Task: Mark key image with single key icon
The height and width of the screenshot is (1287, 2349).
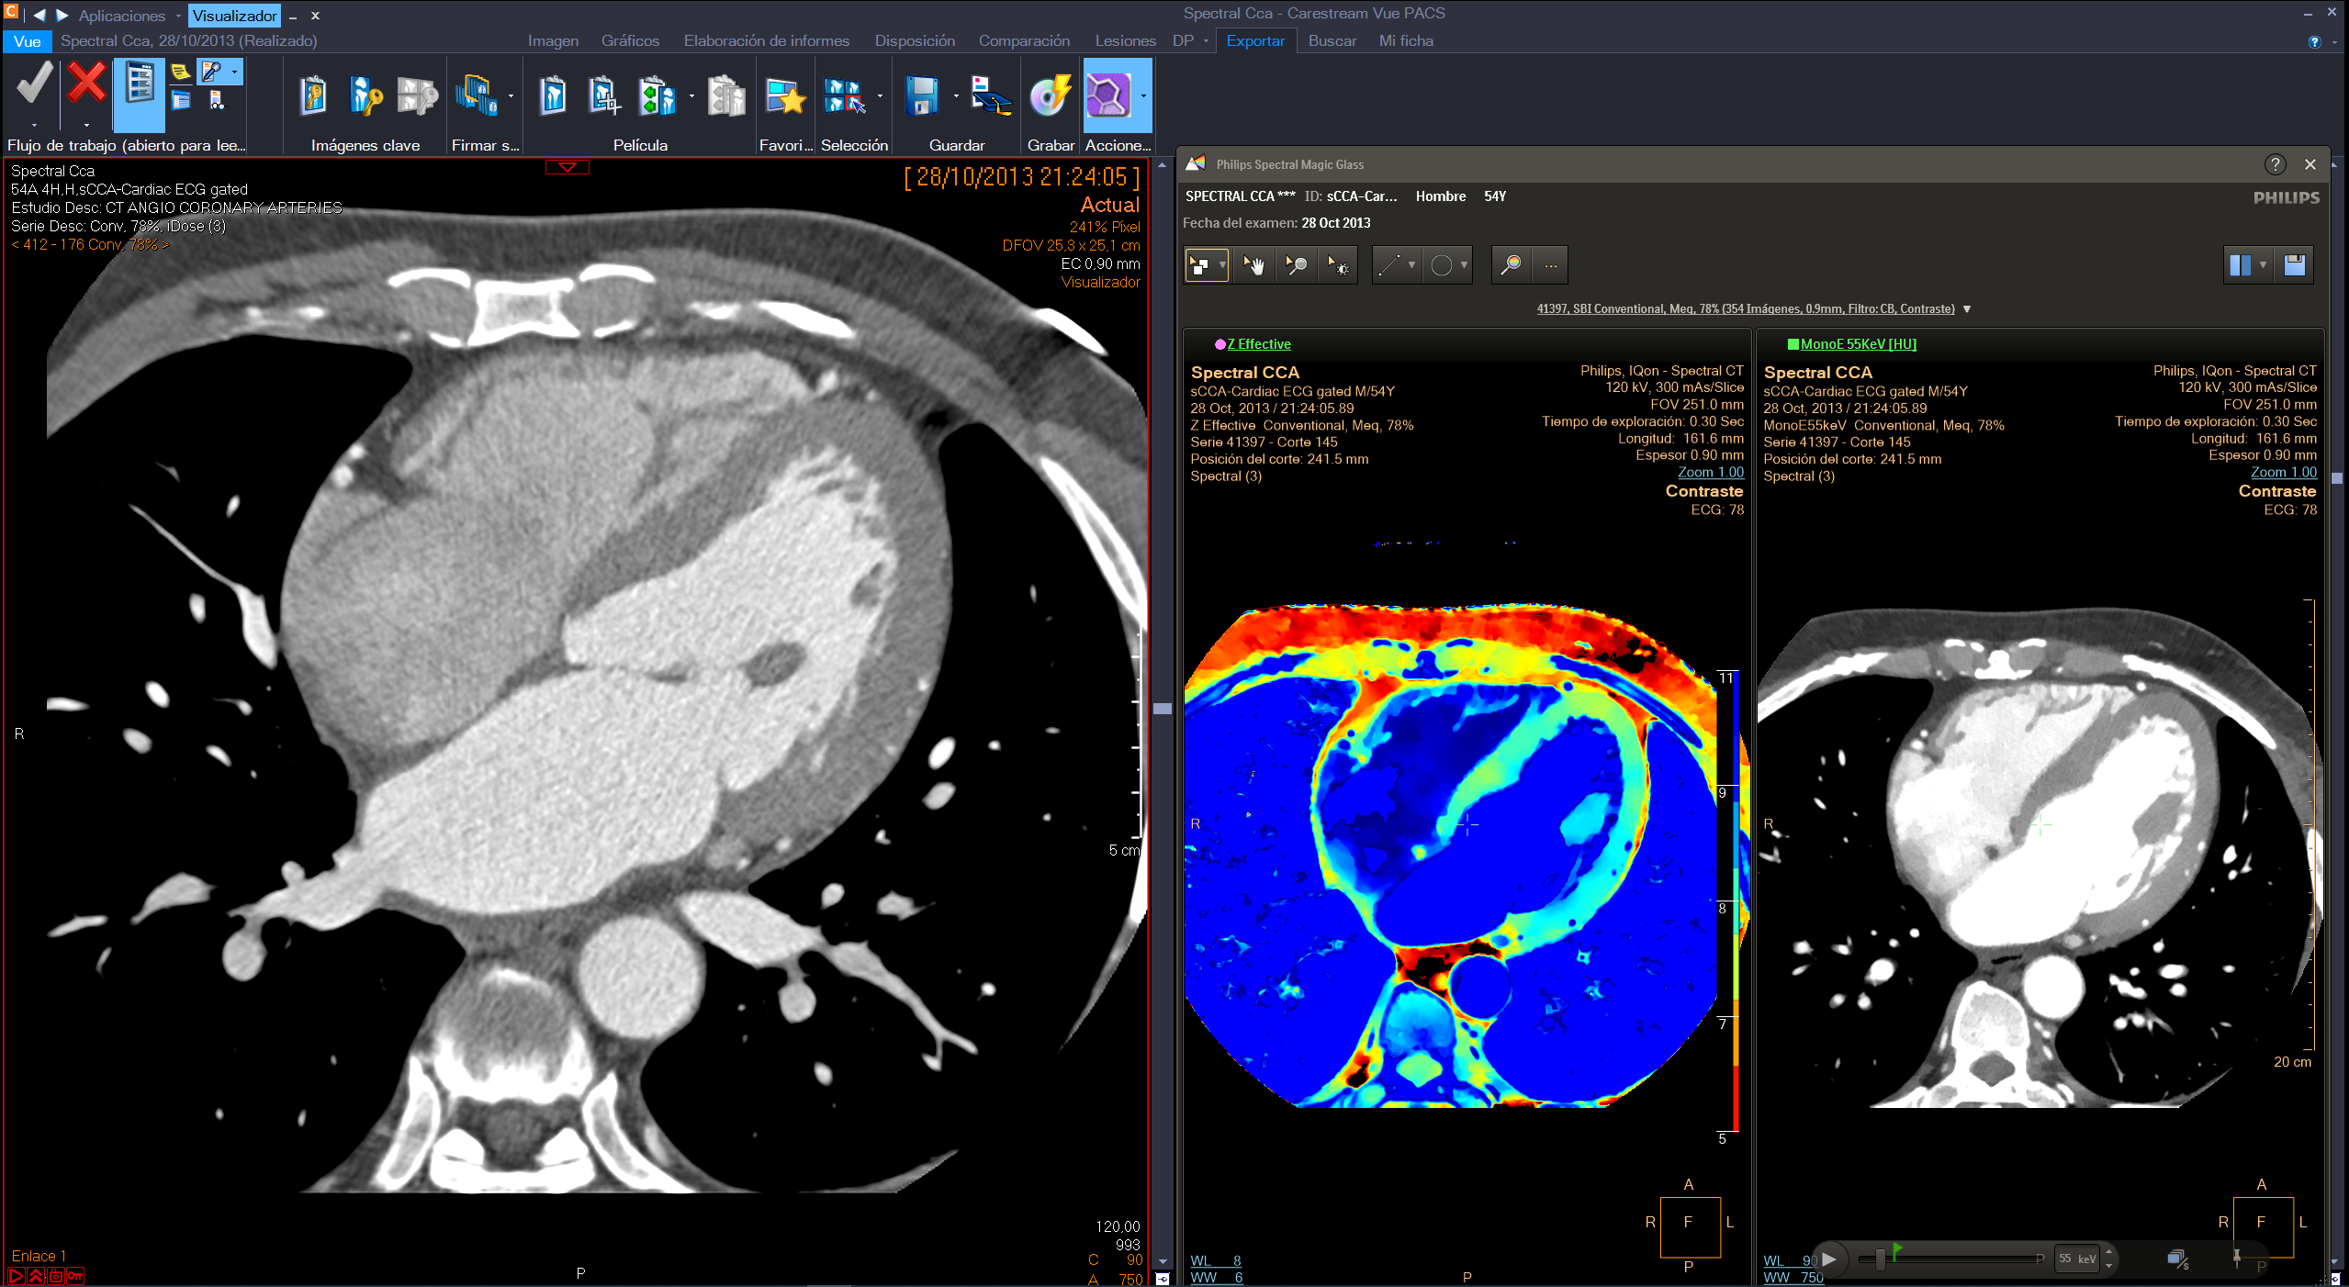Action: 313,95
